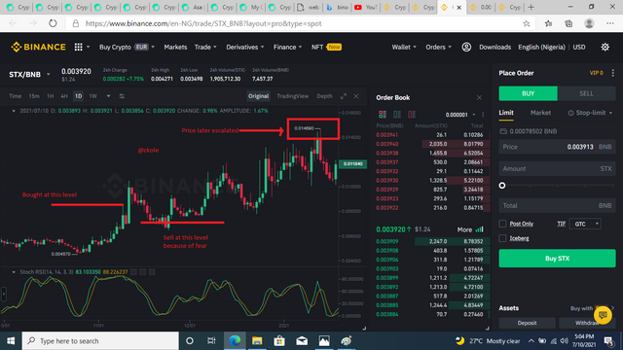The height and width of the screenshot is (350, 623).
Task: Click the Amount STX input field
Action: (x=557, y=168)
